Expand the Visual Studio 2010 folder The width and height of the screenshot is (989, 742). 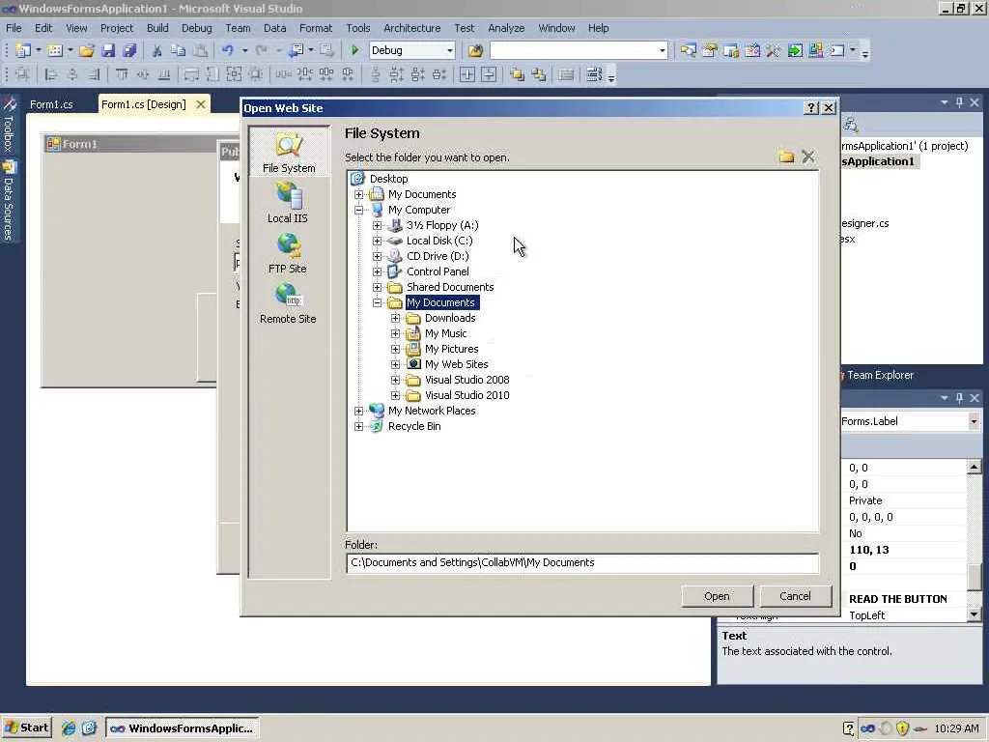pos(395,395)
